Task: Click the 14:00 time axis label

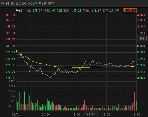Action: pos(106,115)
